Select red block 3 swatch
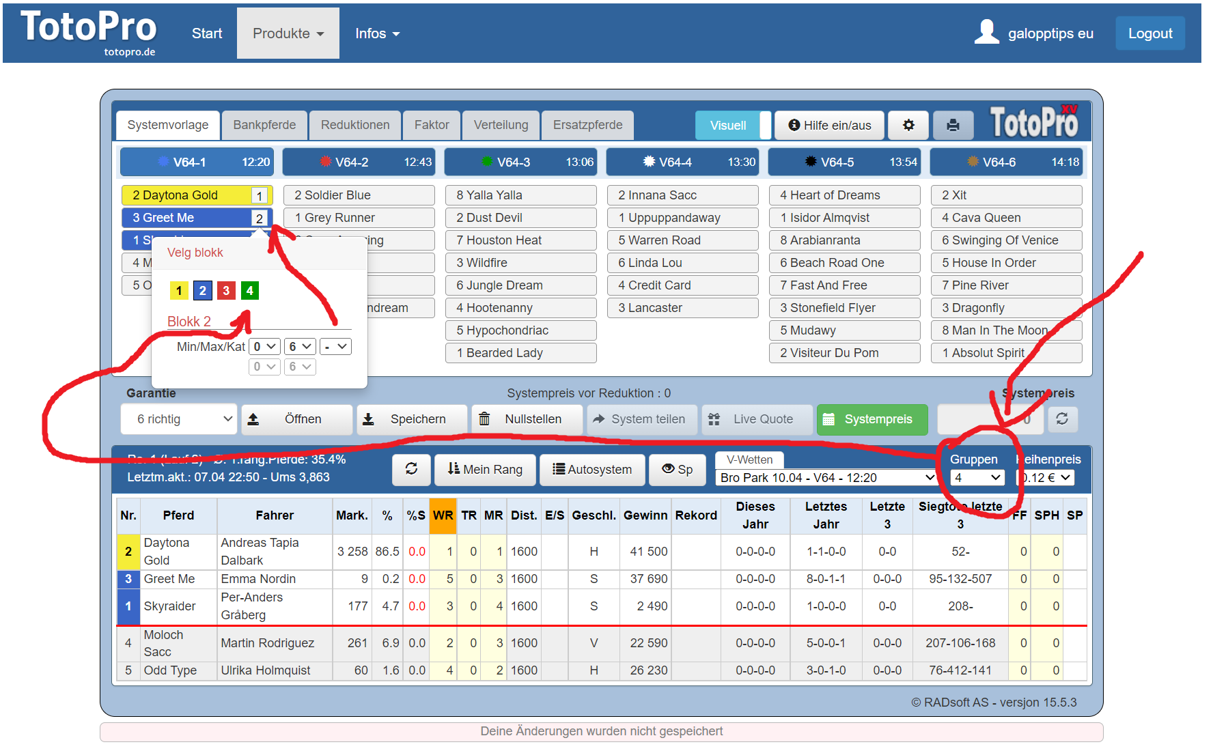Viewport: 1213px width, 751px height. 226,291
